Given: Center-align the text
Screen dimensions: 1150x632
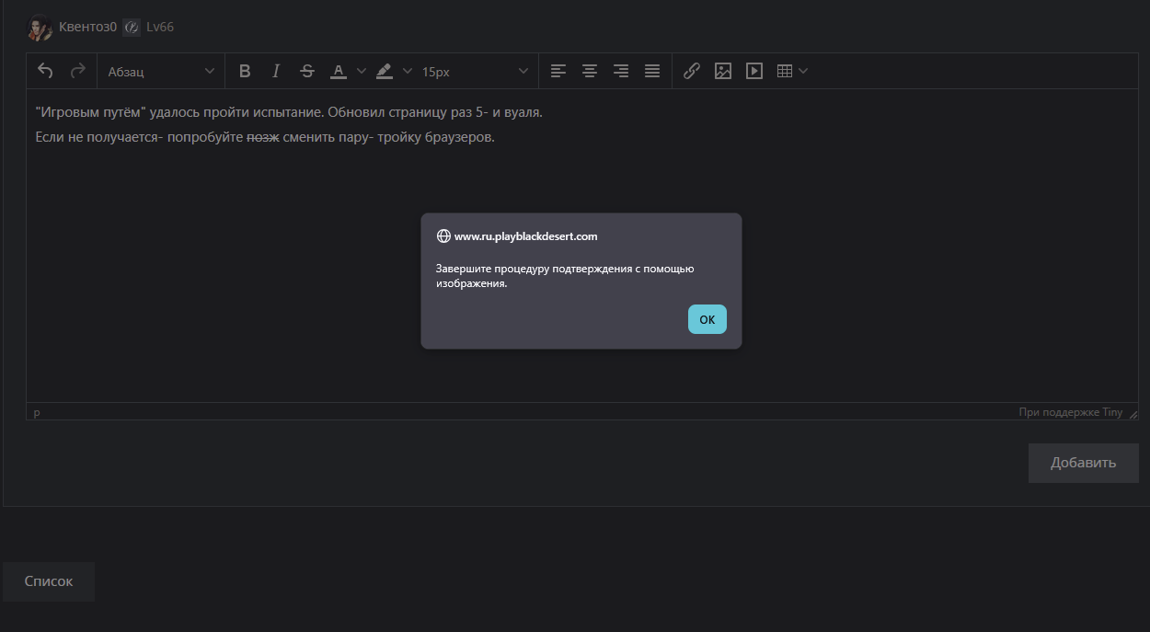Looking at the screenshot, I should [x=590, y=71].
